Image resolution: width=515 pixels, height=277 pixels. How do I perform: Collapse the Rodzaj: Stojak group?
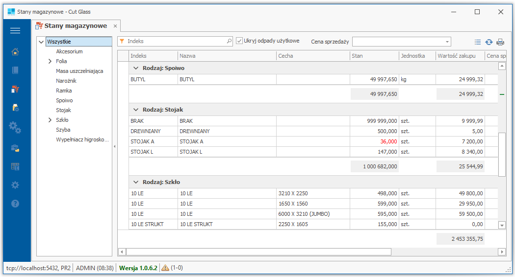(x=136, y=110)
